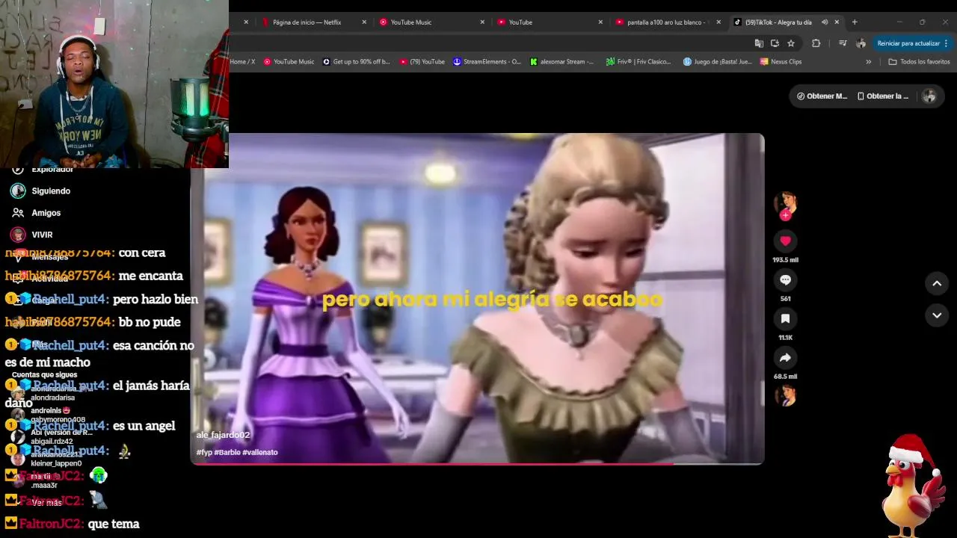Open StreamElements bookmark
Viewport: 957px width, 538px height.
487,62
